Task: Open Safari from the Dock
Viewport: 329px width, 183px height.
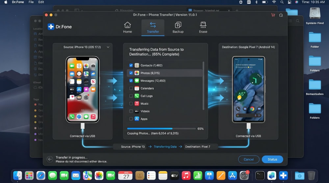Action: (x=41, y=175)
